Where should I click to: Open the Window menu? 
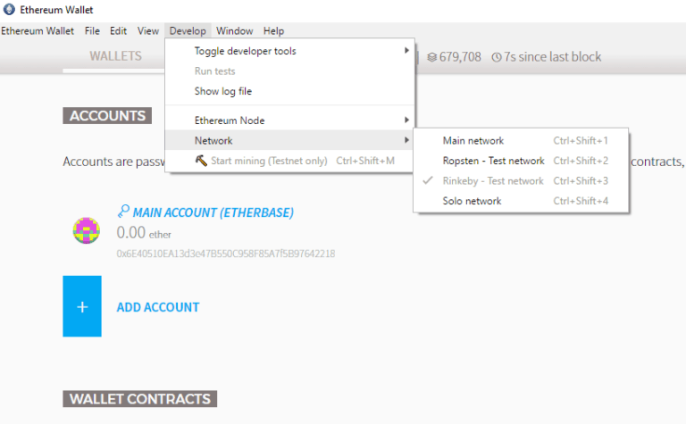(x=235, y=31)
